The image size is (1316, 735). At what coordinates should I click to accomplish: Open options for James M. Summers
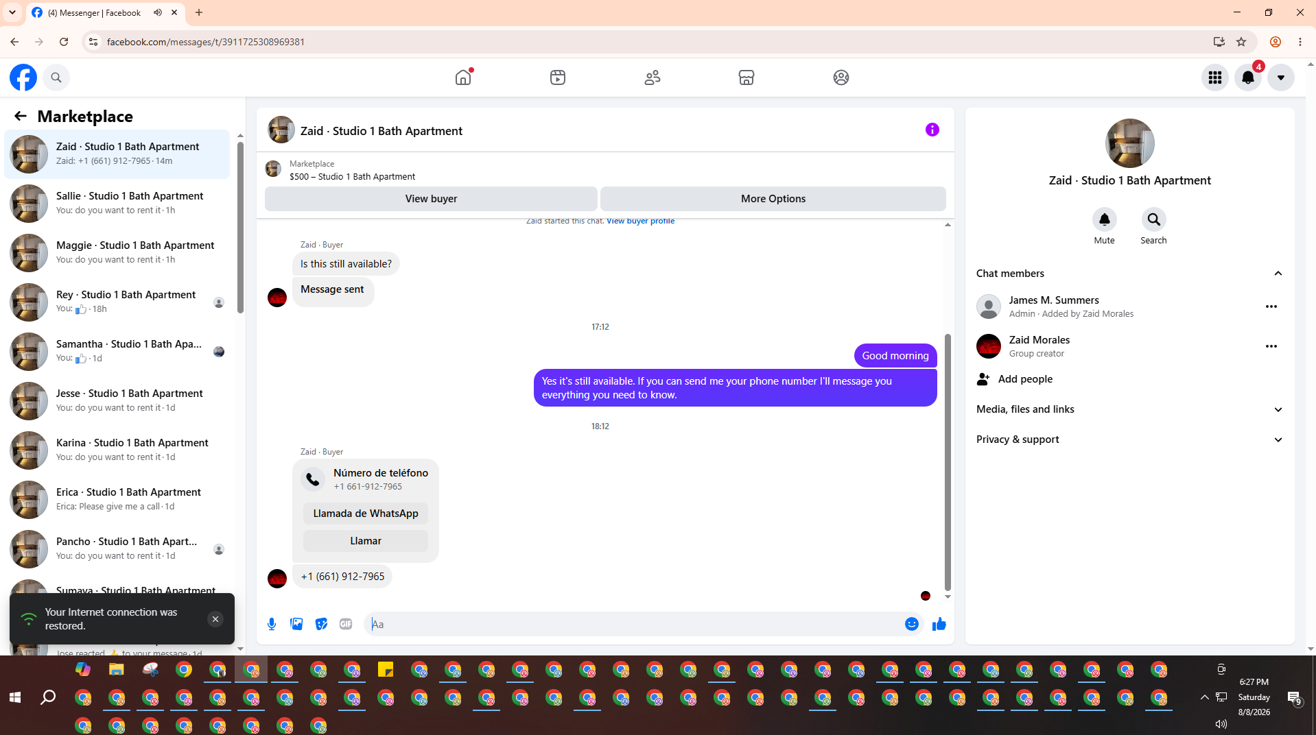click(x=1271, y=306)
